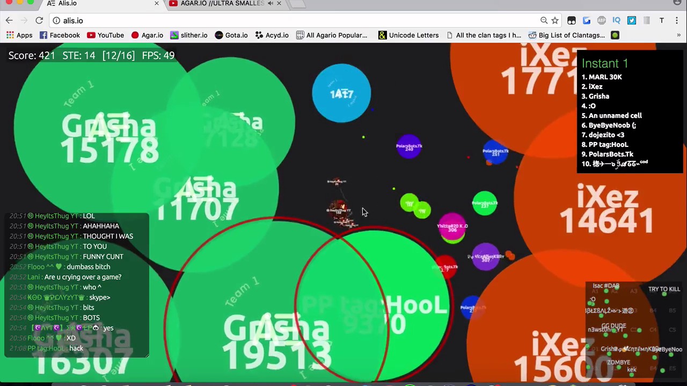Click the Instant 1 leaderboard title
687x386 pixels.
point(605,63)
